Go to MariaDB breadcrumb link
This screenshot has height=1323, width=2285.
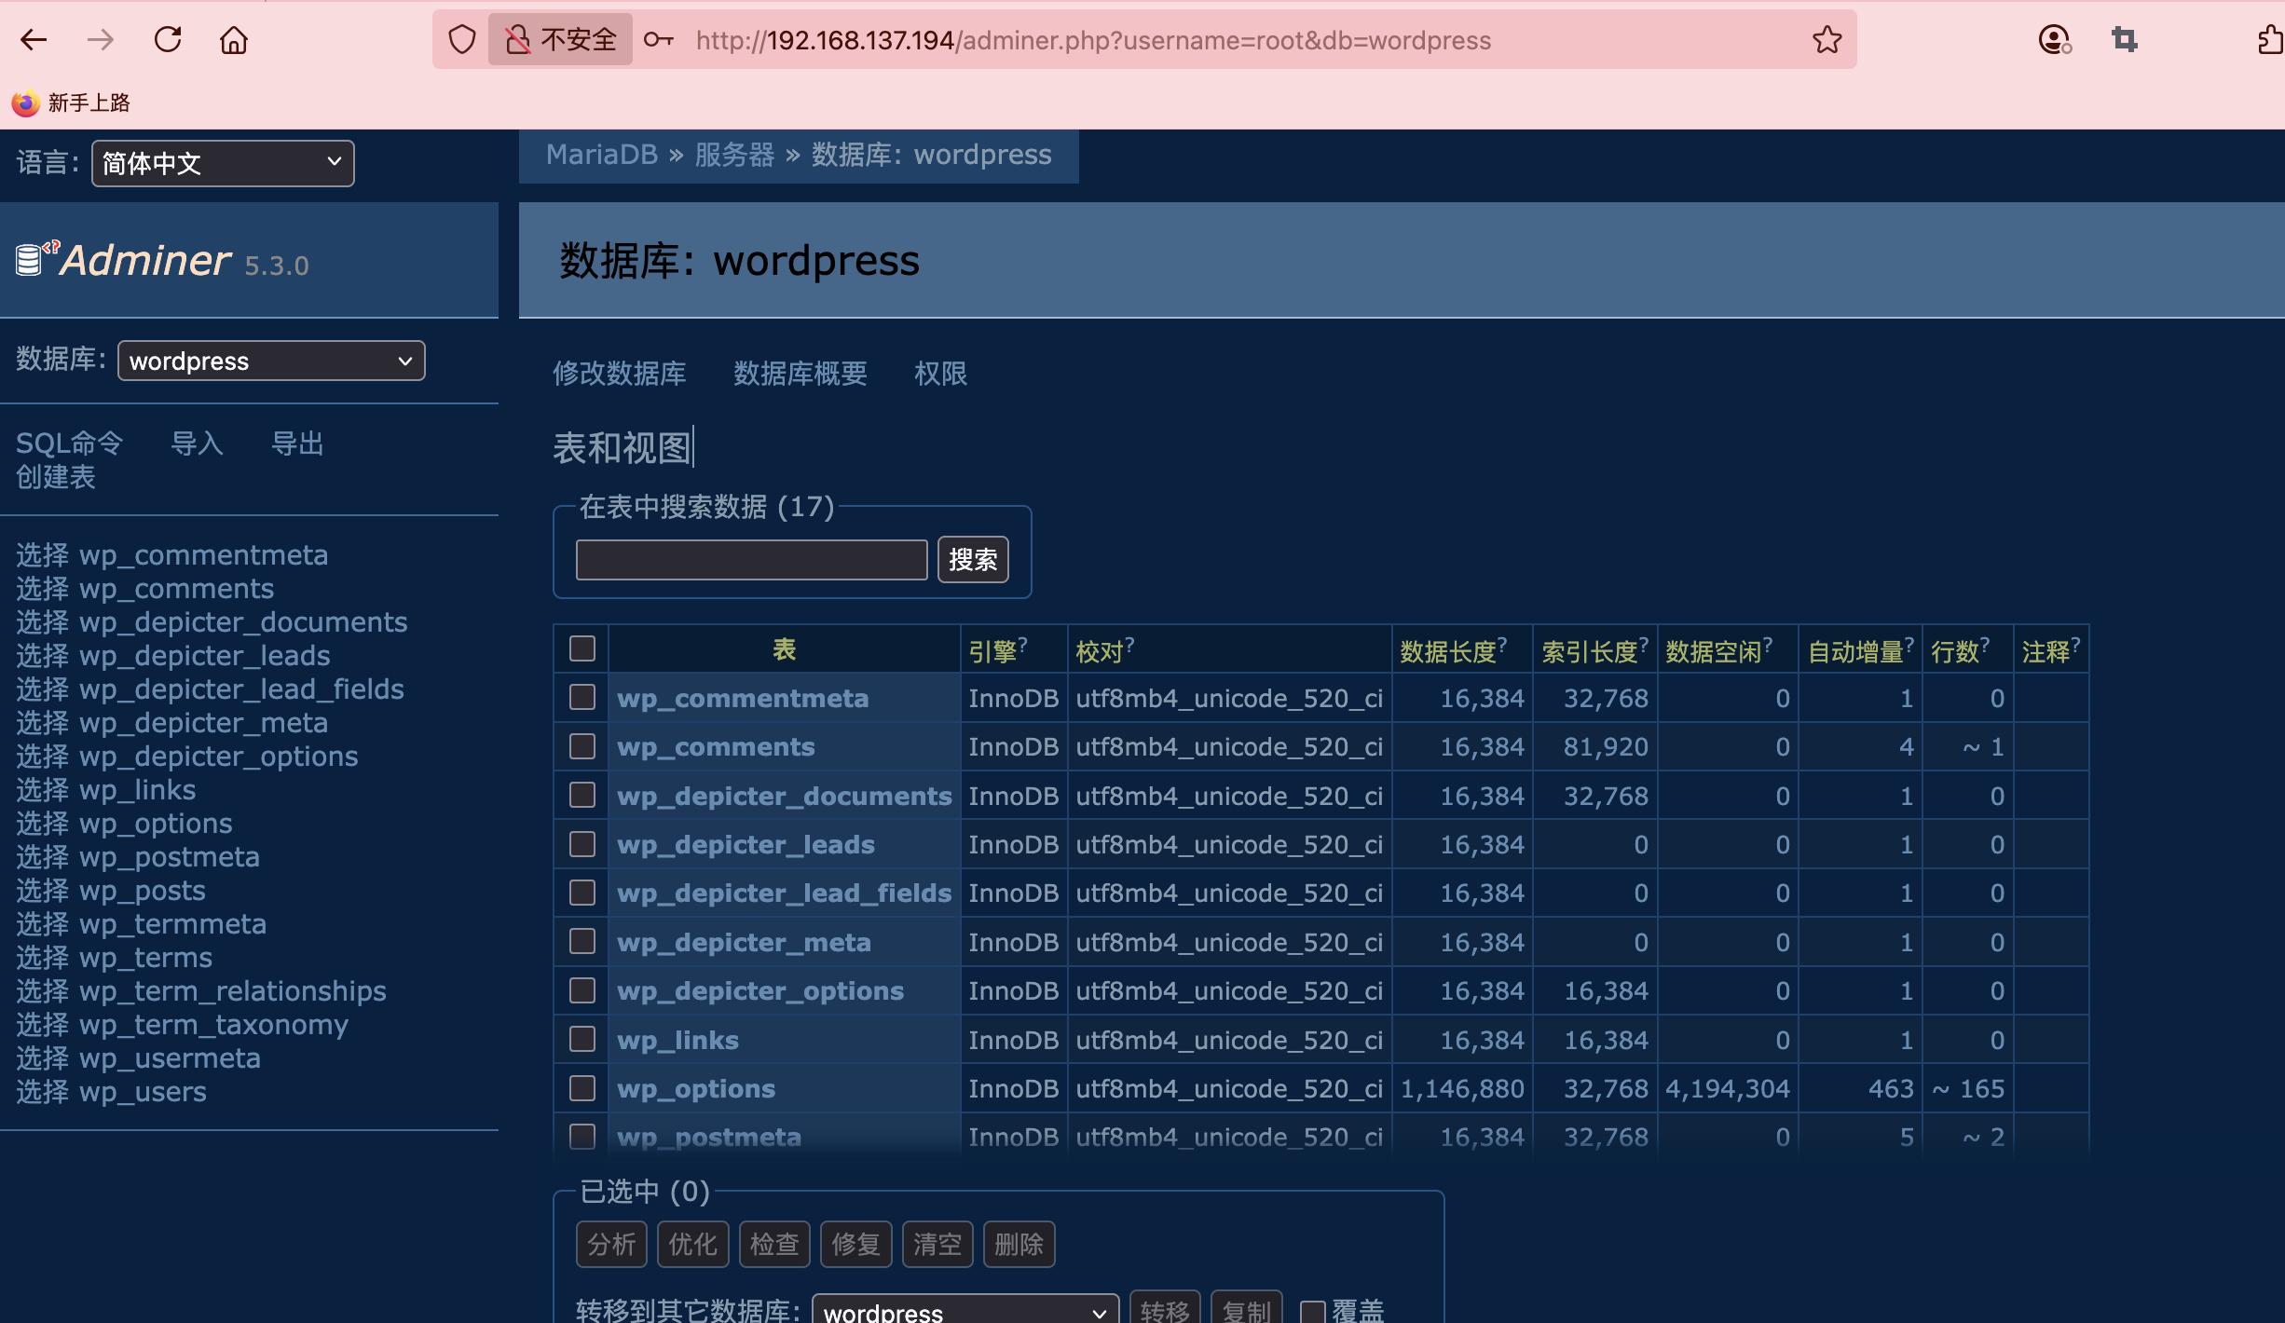coord(602,155)
